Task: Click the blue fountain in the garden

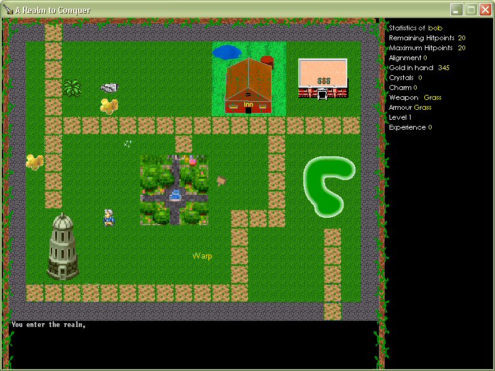Action: click(x=175, y=195)
